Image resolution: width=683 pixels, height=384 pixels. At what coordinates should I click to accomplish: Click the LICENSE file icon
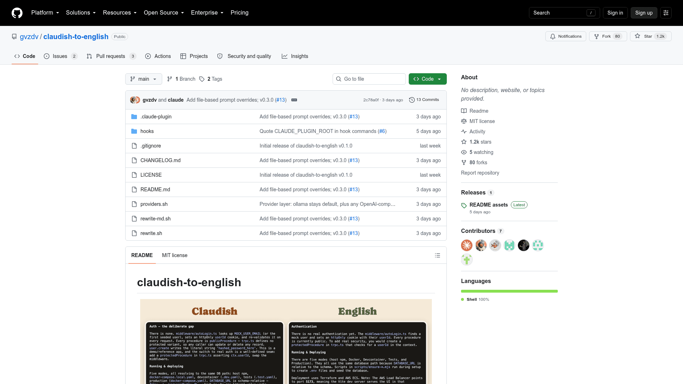click(x=134, y=175)
